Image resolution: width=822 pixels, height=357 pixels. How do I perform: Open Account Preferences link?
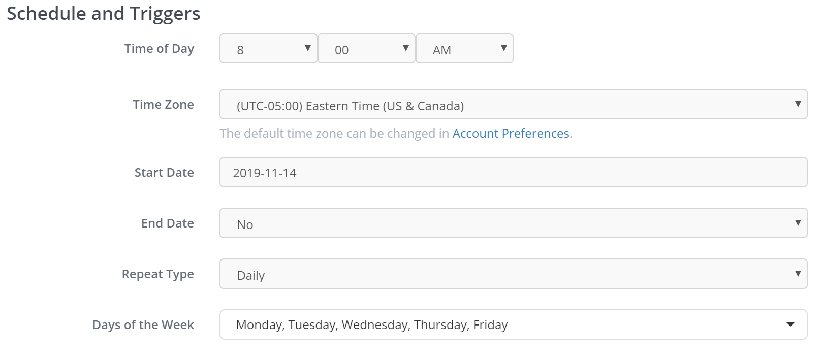tap(511, 133)
